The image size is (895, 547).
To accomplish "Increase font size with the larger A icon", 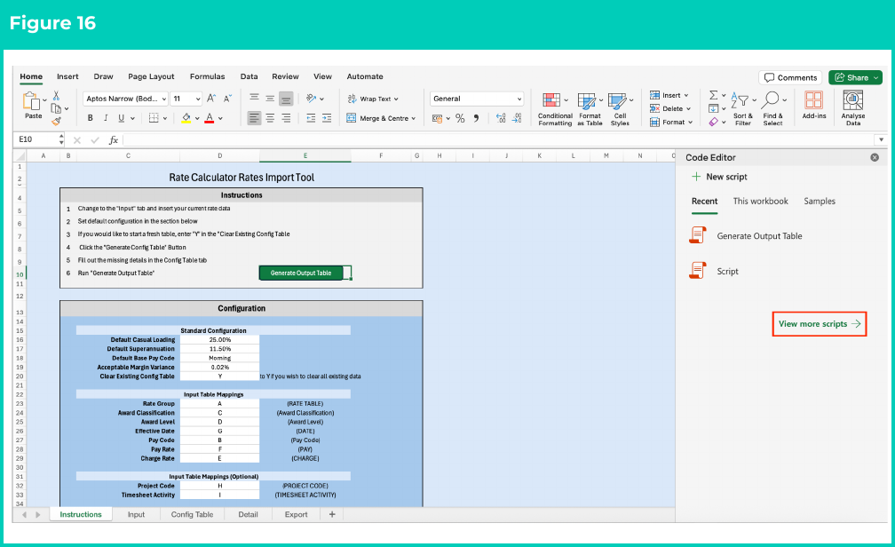I will [x=211, y=99].
